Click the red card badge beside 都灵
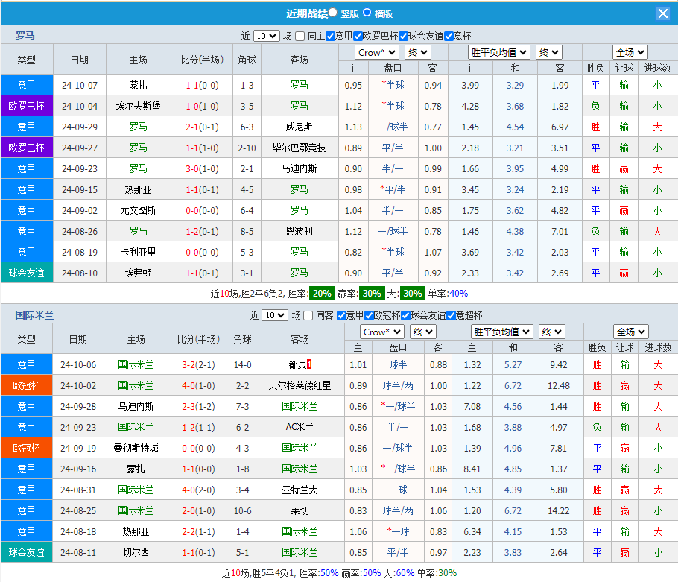This screenshot has width=678, height=582. [309, 364]
